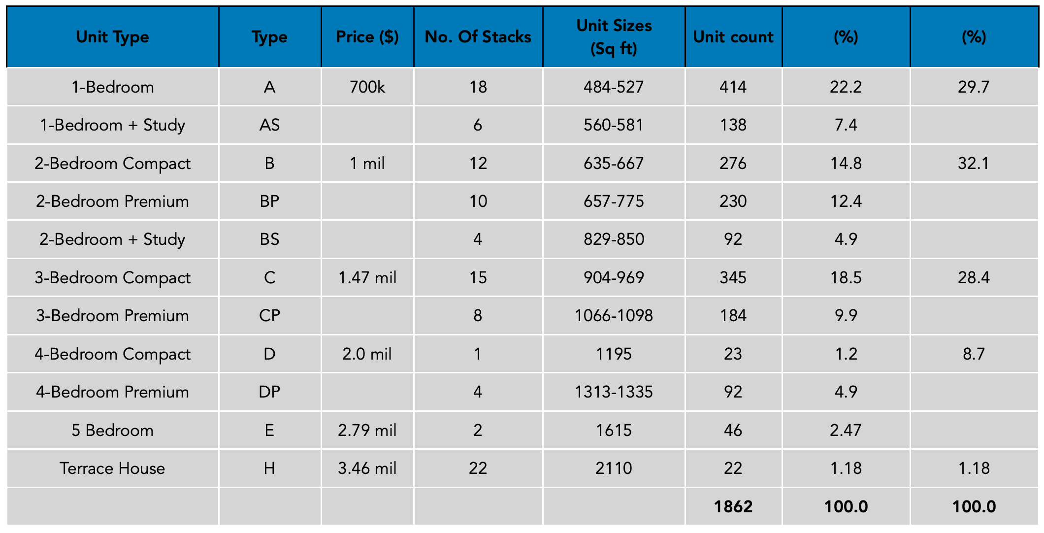Select the 2-Bedroom Compact cell
Viewport: 1044px width, 533px height.
112,164
